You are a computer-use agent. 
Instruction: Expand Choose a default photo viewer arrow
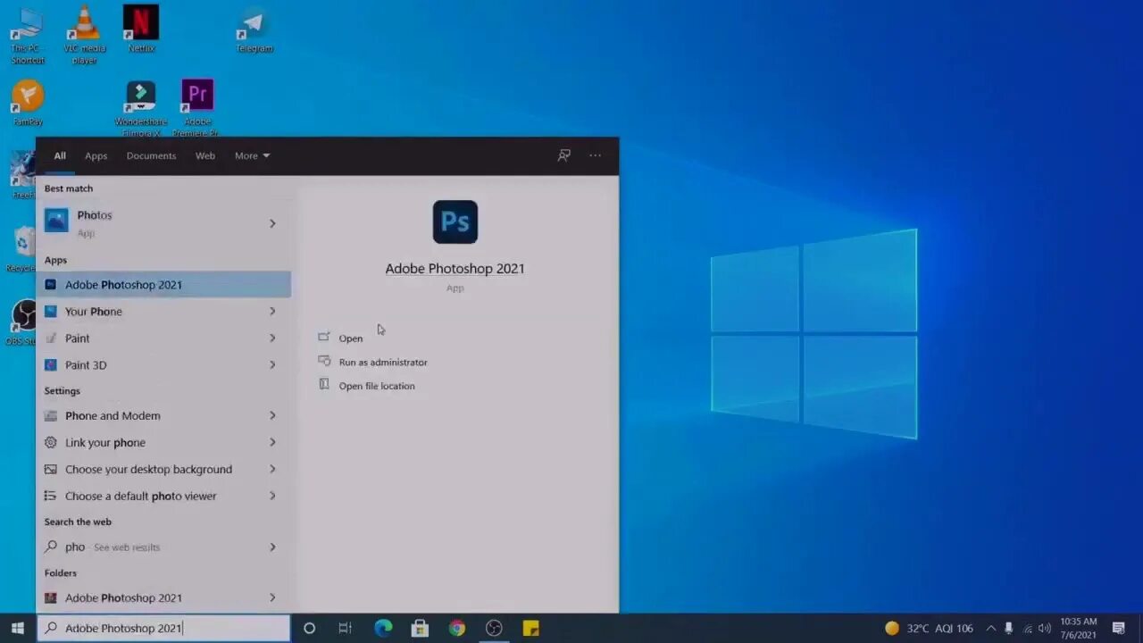pyautogui.click(x=272, y=496)
